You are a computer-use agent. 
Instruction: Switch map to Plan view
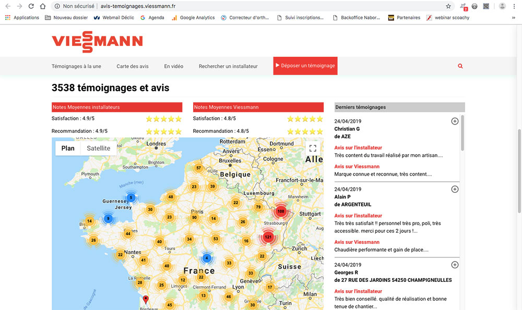tap(68, 148)
